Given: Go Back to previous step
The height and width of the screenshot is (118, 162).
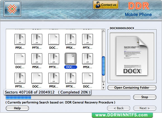Looking at the screenshot, I should [x=119, y=108].
